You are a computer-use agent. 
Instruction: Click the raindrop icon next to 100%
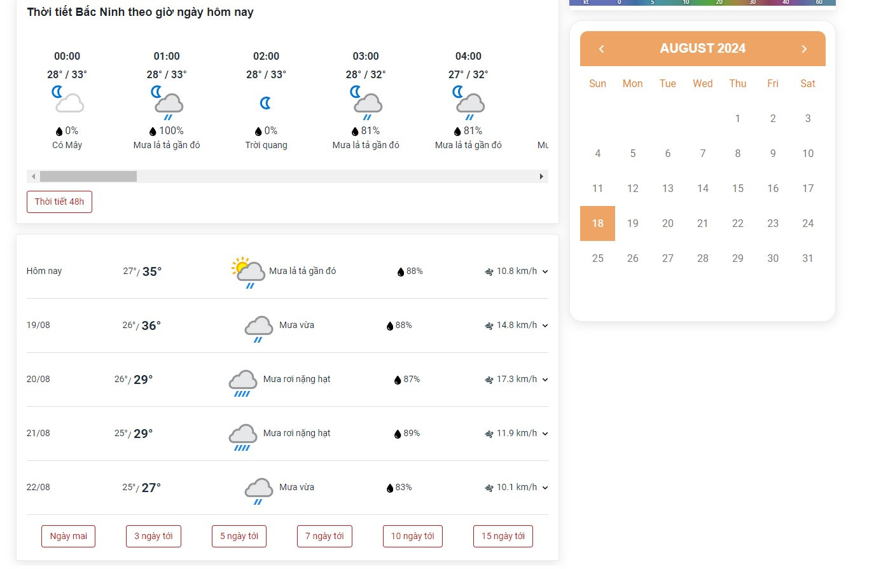click(x=153, y=132)
